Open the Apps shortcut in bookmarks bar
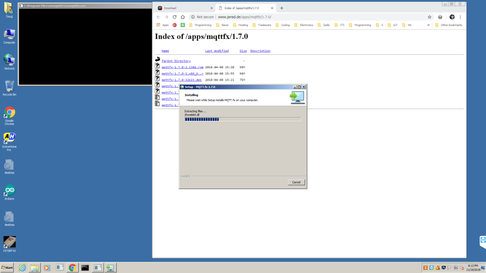Screen dimensions: 486x273 [x=162, y=25]
